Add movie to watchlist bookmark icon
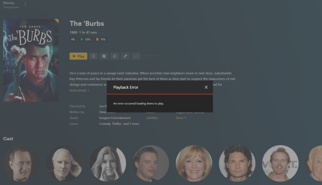 [93, 56]
